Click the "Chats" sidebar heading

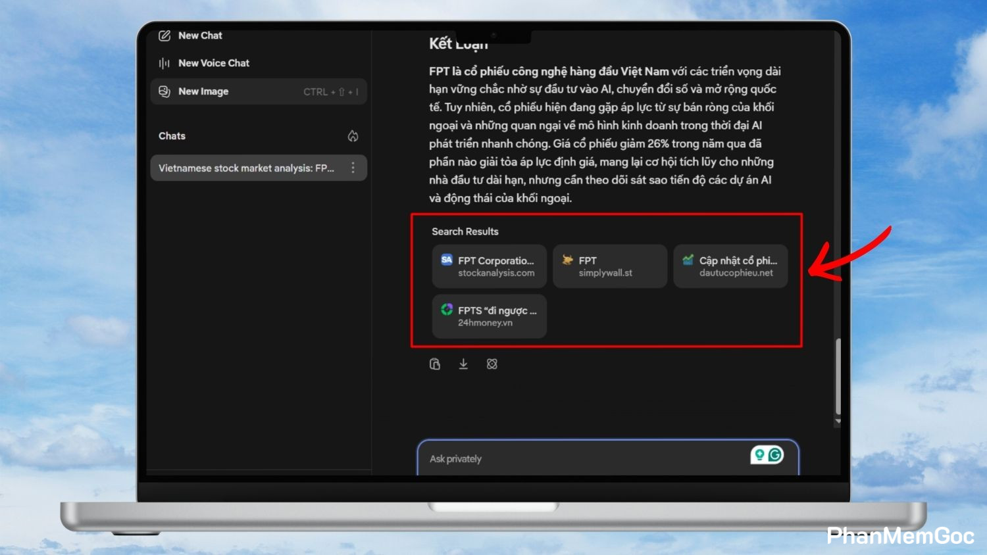(x=172, y=136)
